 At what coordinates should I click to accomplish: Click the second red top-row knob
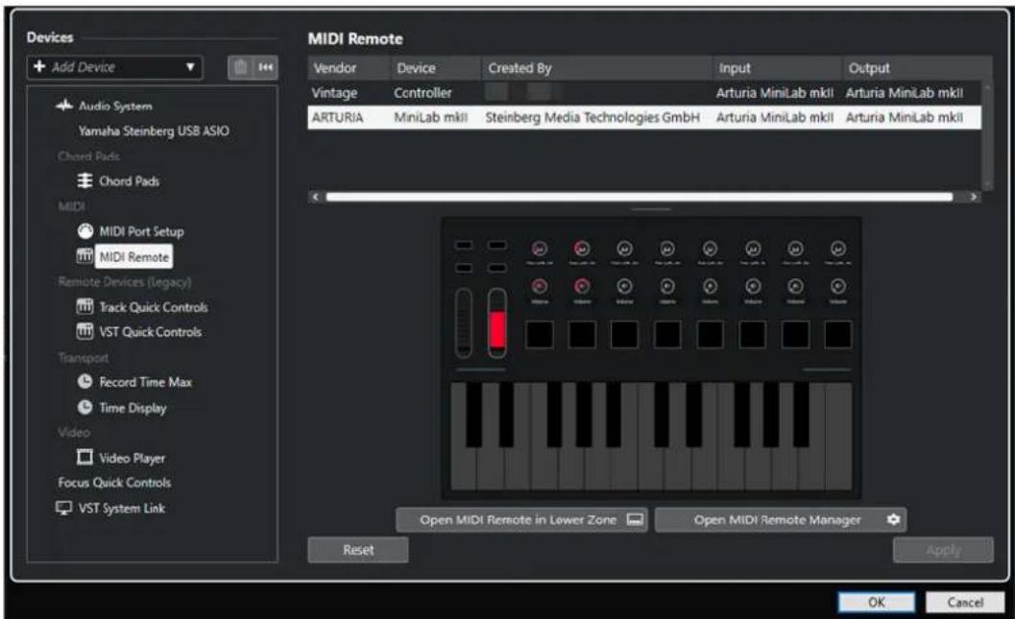click(x=582, y=249)
